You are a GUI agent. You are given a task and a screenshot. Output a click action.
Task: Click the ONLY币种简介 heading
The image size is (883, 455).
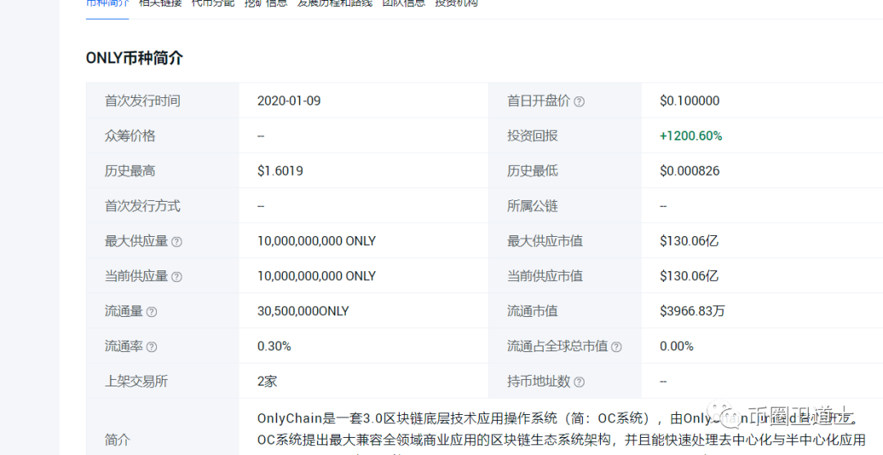pos(134,58)
